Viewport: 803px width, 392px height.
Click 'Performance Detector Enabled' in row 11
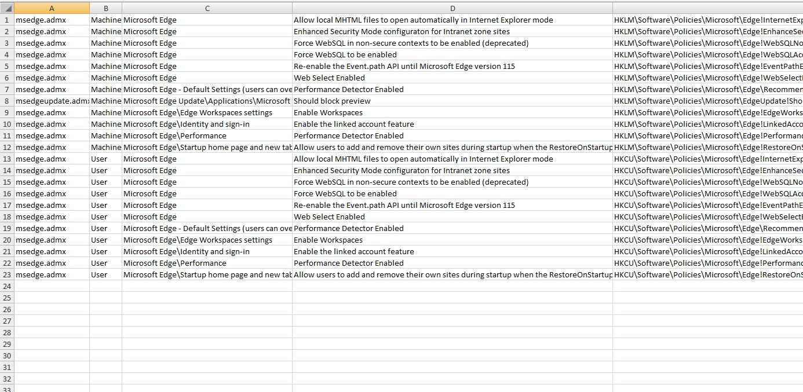[452, 135]
